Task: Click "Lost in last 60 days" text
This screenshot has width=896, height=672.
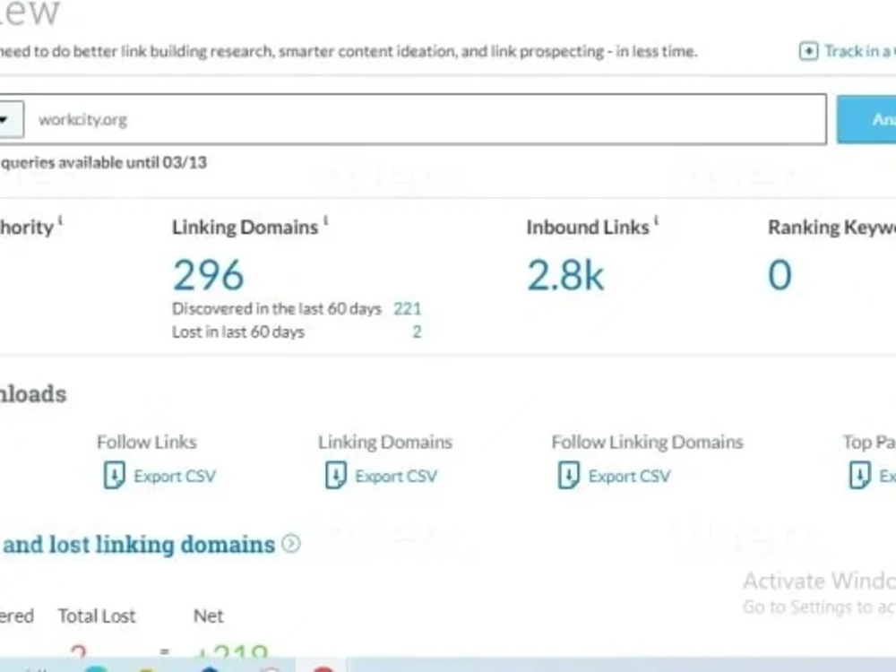Action: coord(238,332)
